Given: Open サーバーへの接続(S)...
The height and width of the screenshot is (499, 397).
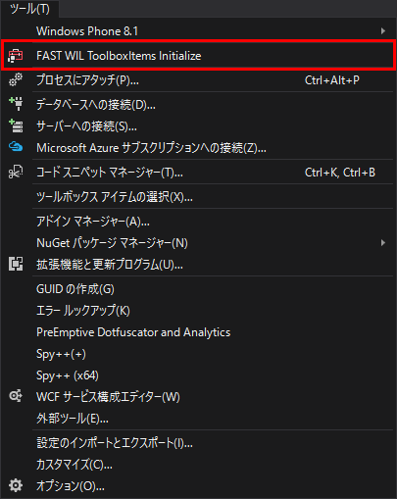Looking at the screenshot, I should [198, 125].
